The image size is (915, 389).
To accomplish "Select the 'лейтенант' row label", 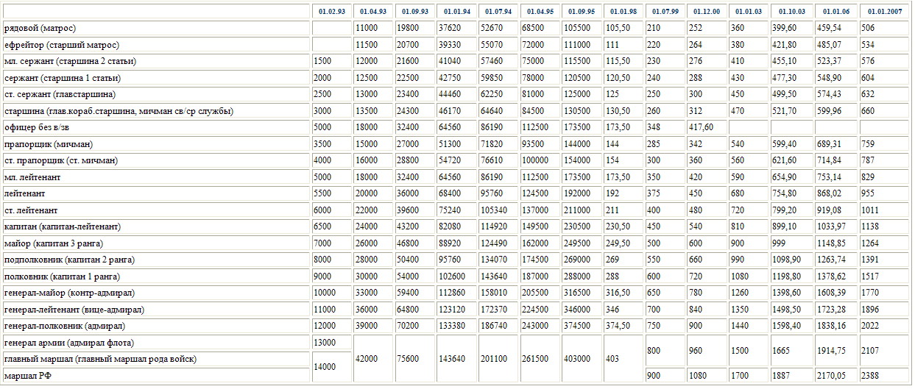I will pyautogui.click(x=25, y=193).
